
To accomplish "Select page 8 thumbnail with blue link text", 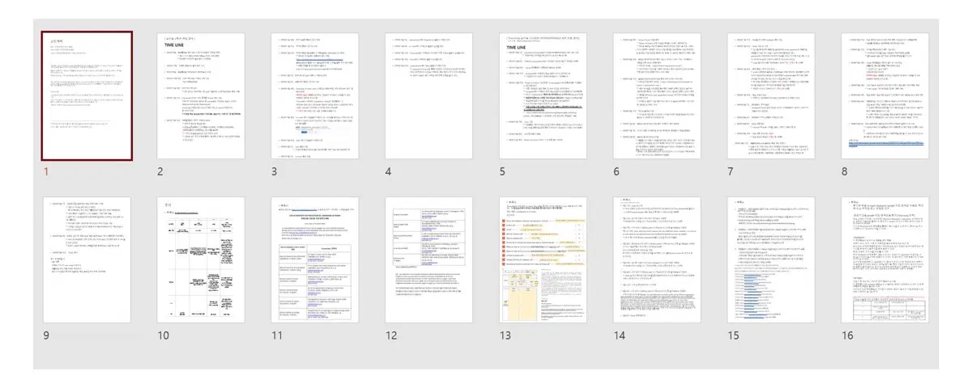I will [886, 96].
